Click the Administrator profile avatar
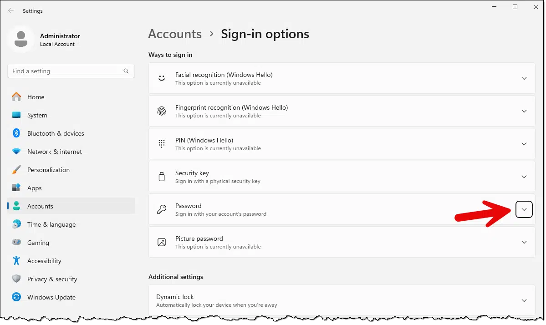The height and width of the screenshot is (325, 546). (x=21, y=39)
